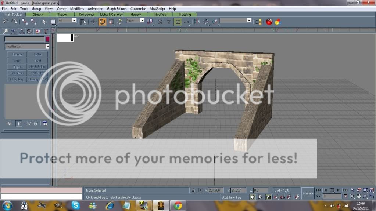This screenshot has height=211, width=376.
Task: Click the Min/Max viewport toggle icon
Action: [372, 196]
